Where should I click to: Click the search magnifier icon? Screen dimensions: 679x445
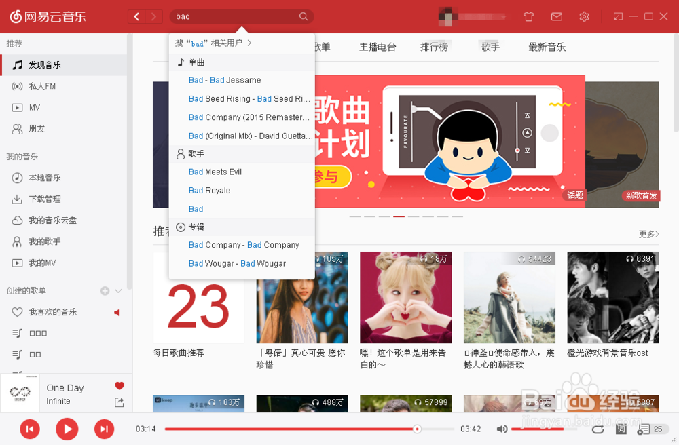[x=303, y=16]
